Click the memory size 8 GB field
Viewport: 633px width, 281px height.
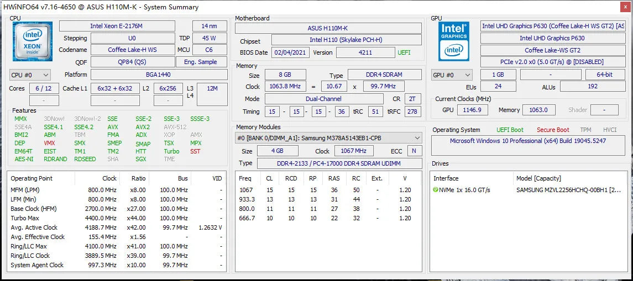pos(285,75)
